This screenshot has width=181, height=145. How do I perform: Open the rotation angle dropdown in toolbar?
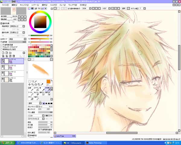tap(110, 8)
